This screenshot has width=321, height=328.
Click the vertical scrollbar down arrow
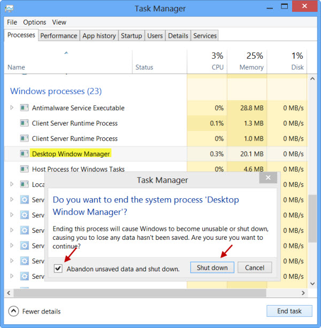[x=312, y=284]
